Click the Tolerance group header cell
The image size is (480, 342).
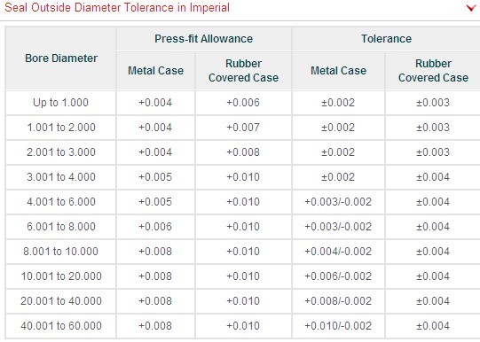coord(386,39)
